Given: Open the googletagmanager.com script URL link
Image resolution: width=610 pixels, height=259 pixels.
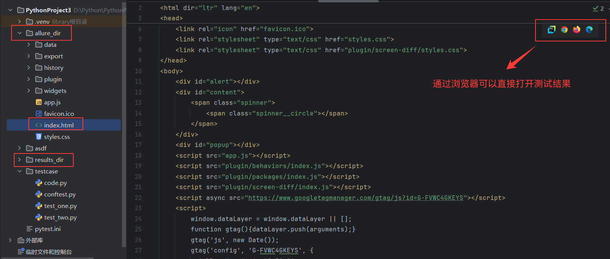Looking at the screenshot, I should pos(356,198).
